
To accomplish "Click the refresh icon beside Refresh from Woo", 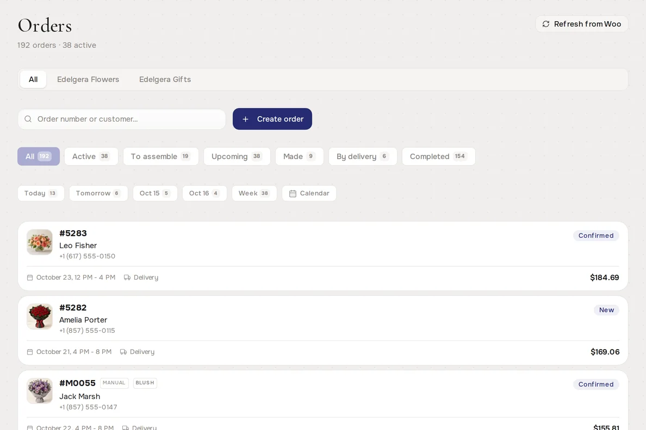I will pyautogui.click(x=546, y=24).
